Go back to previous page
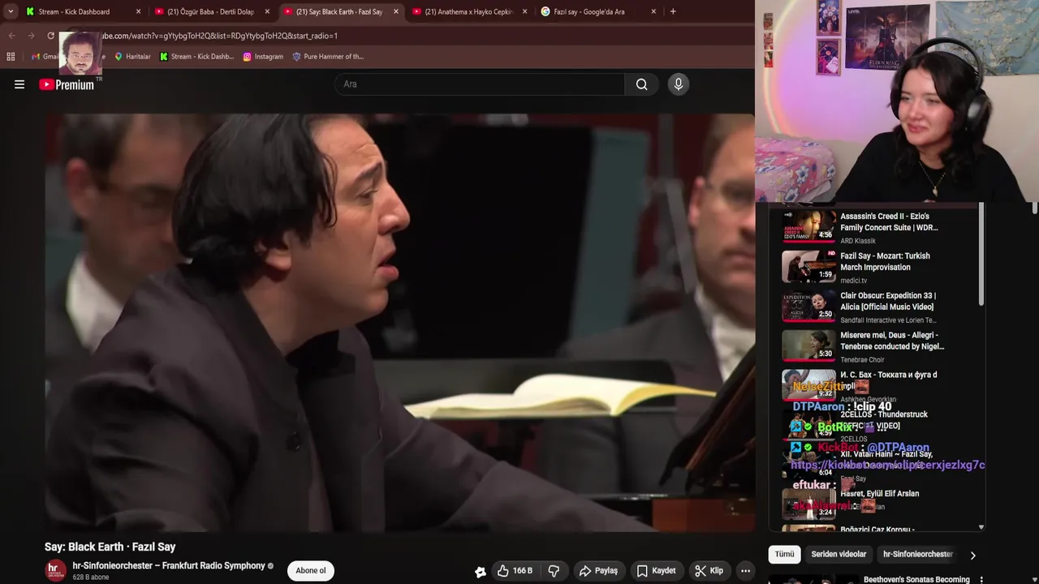Image resolution: width=1039 pixels, height=584 pixels. point(11,36)
